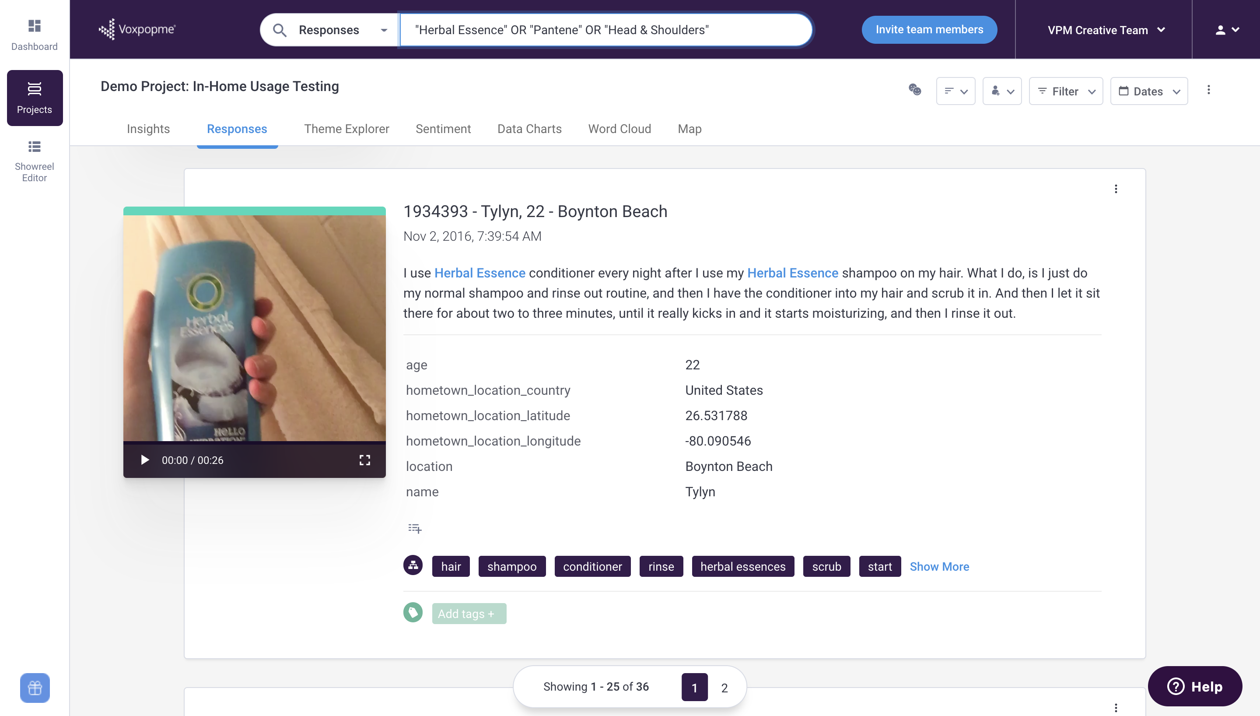Image resolution: width=1260 pixels, height=716 pixels.
Task: Select the conditioner theme tag
Action: click(592, 566)
